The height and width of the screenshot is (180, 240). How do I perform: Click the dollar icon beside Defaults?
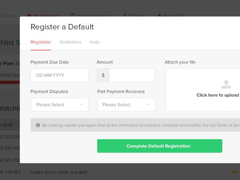[125, 15]
